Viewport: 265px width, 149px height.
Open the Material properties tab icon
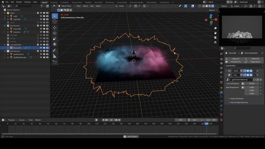pos(221,114)
